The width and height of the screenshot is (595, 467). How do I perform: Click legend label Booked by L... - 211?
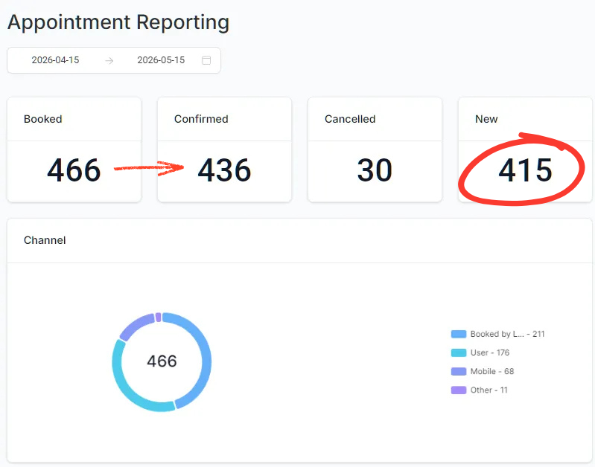tap(507, 334)
